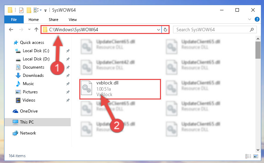The image size is (264, 163).
Task: Select the vxblock.dll file
Action: click(x=120, y=89)
